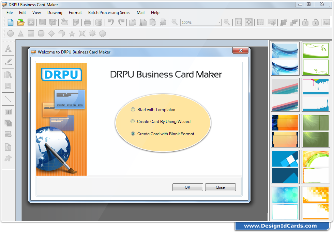This screenshot has height=232, width=334.
Task: Click the 1:1 actual size icon
Action: (x=239, y=22)
